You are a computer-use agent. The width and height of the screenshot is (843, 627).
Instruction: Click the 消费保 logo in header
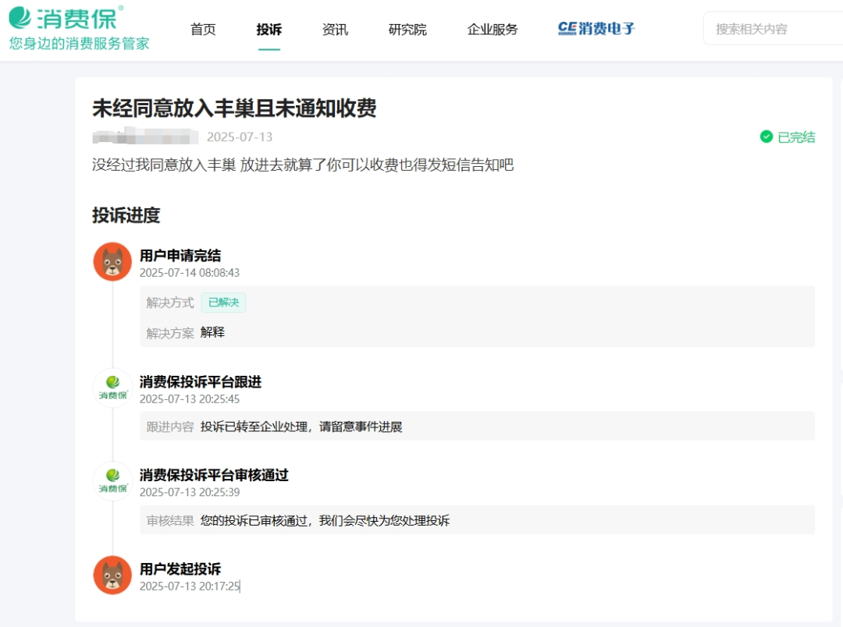click(x=66, y=18)
